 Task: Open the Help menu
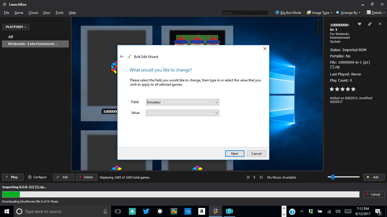(x=72, y=13)
